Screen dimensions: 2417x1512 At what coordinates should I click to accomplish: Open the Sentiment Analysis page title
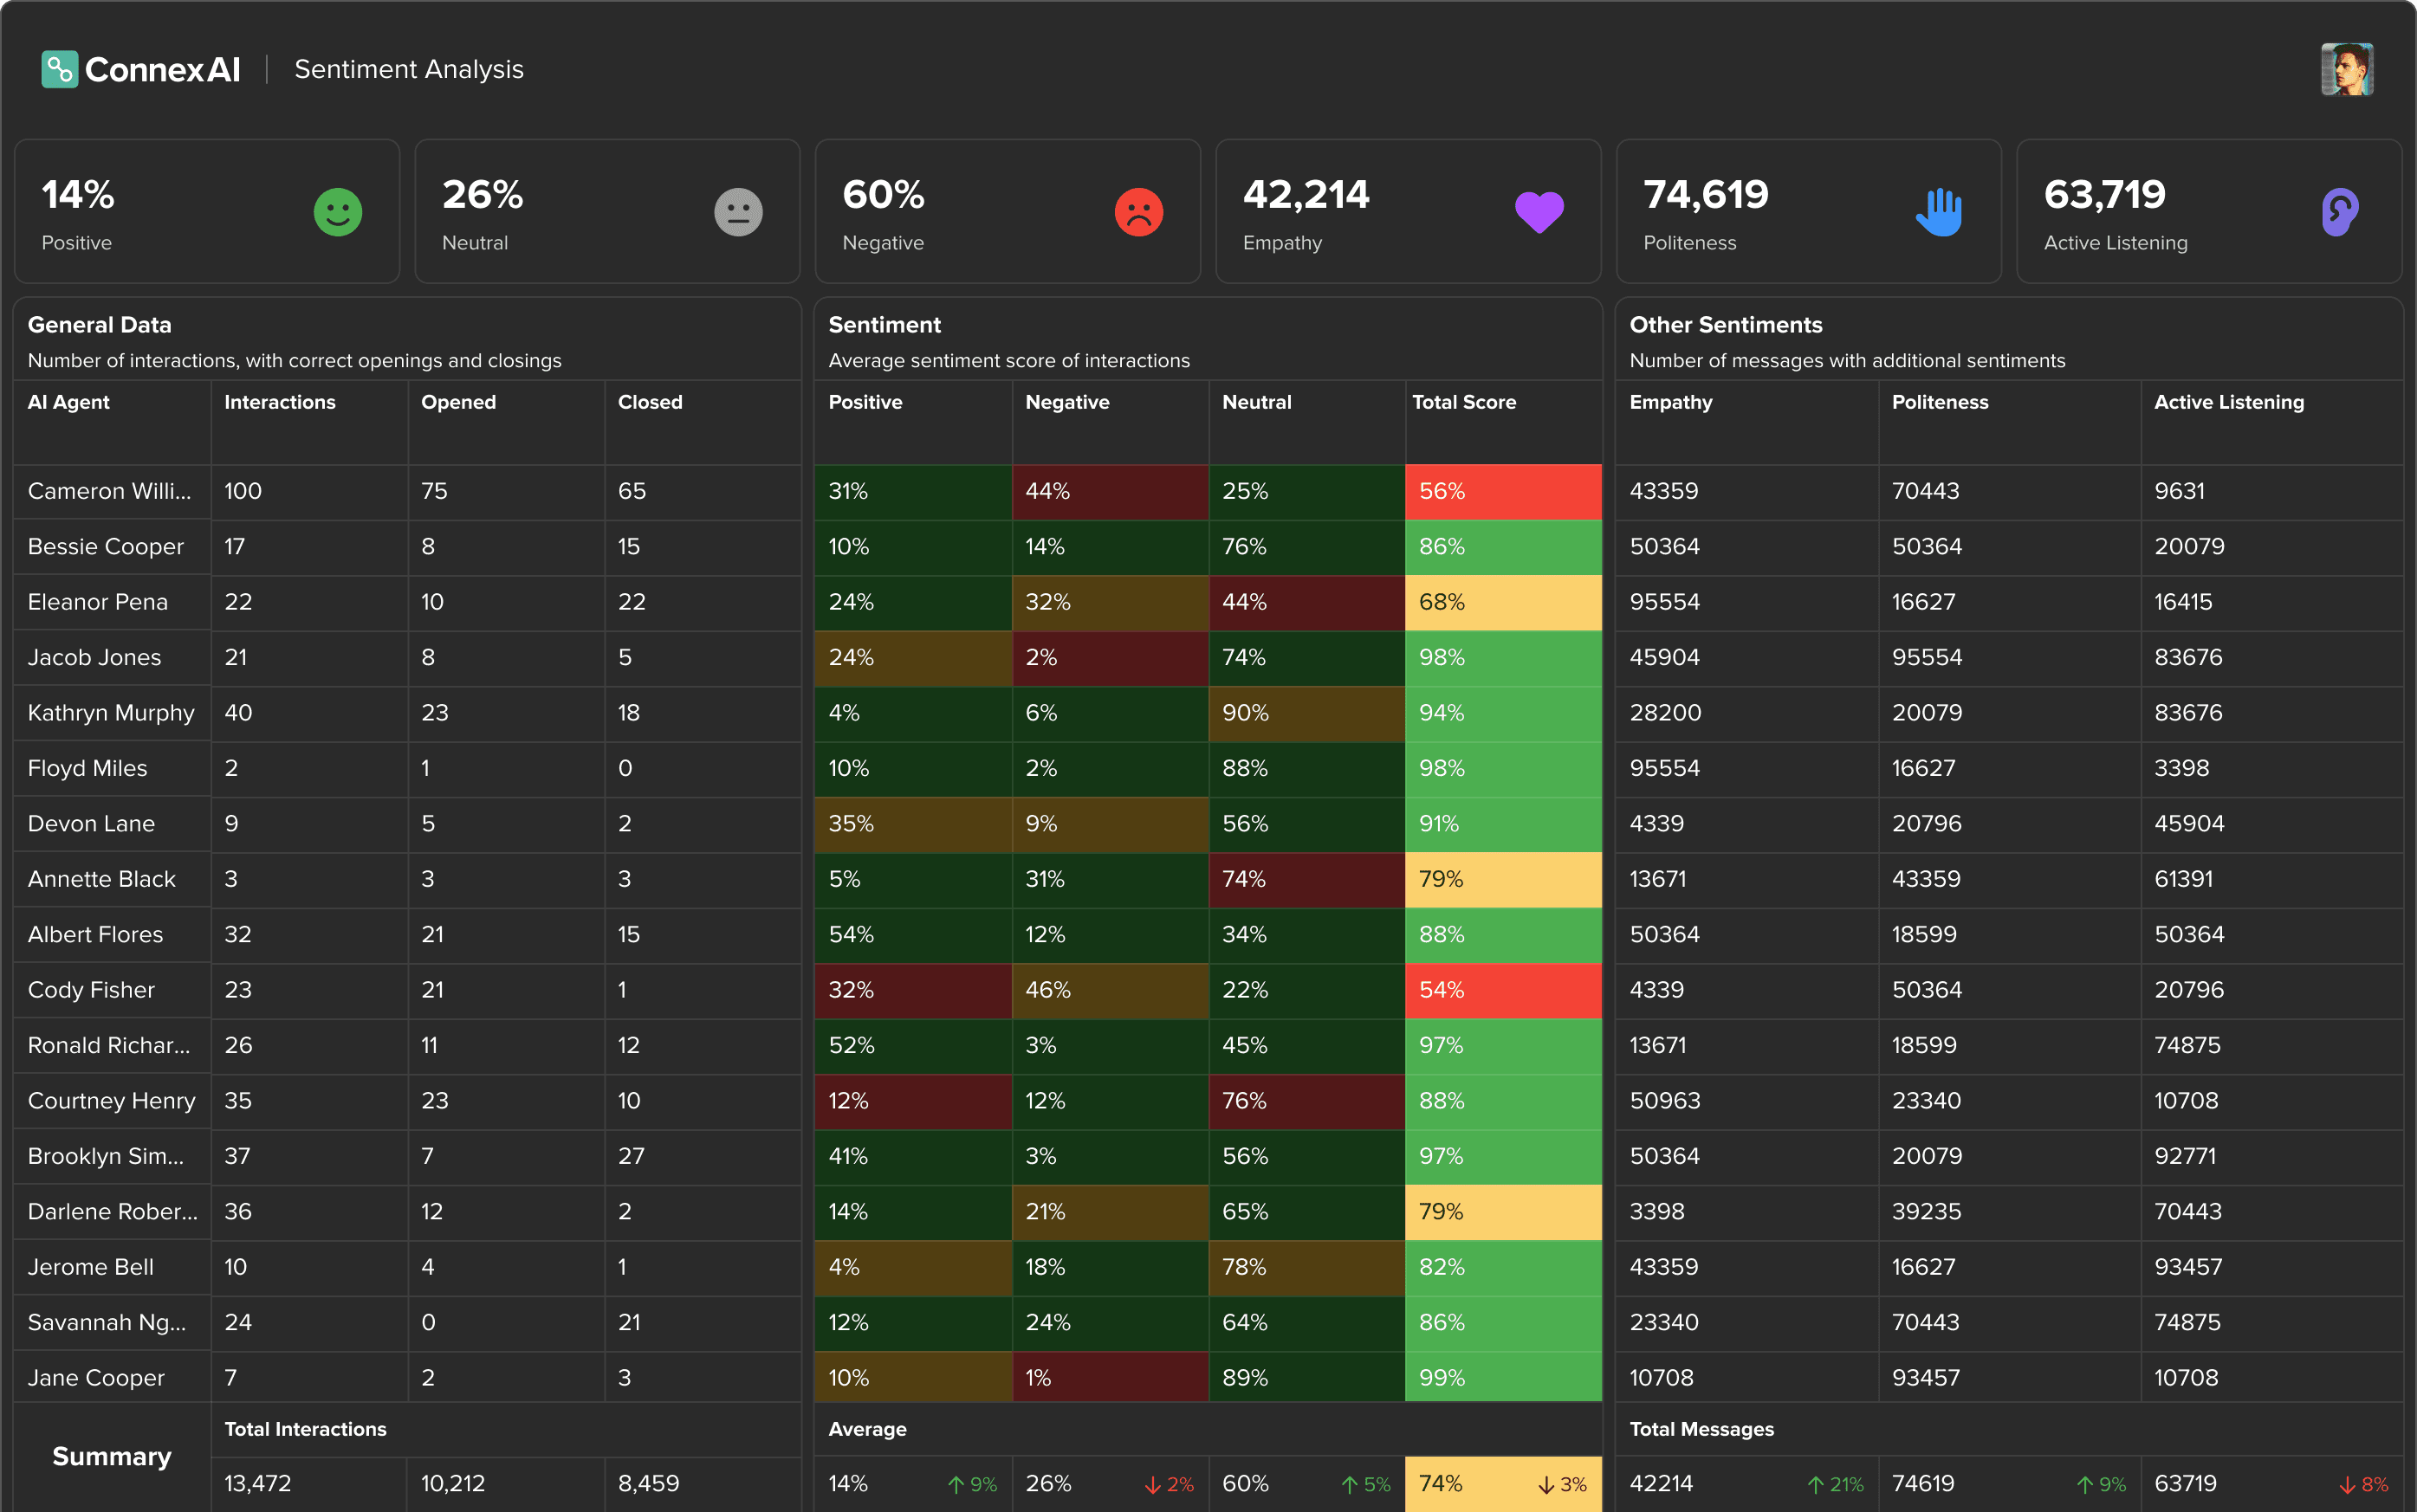coord(408,69)
